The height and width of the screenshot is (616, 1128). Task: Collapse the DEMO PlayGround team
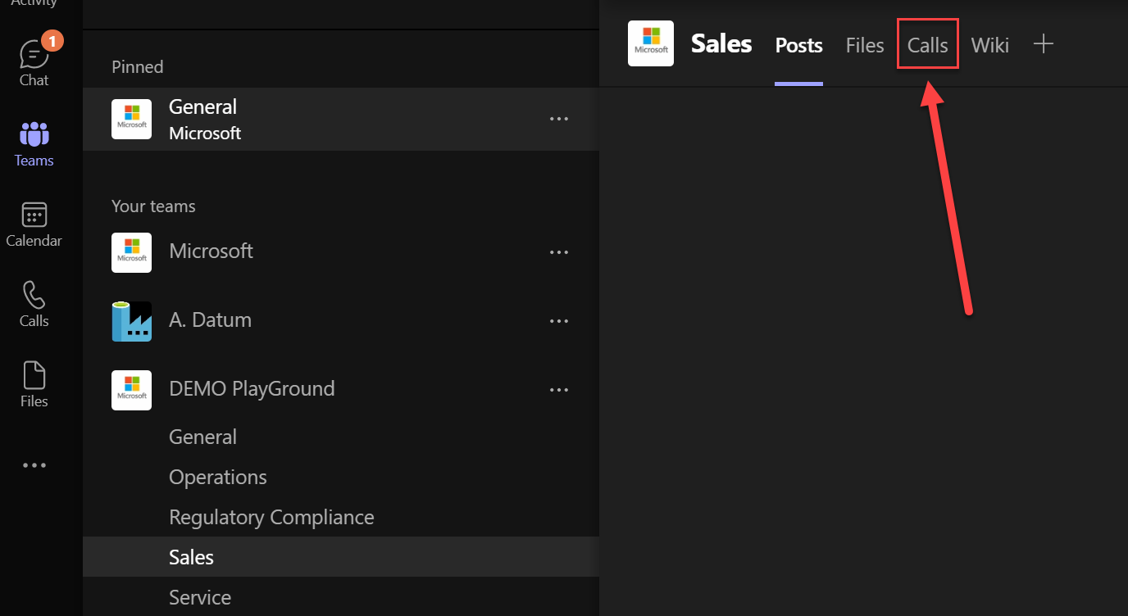tap(252, 388)
